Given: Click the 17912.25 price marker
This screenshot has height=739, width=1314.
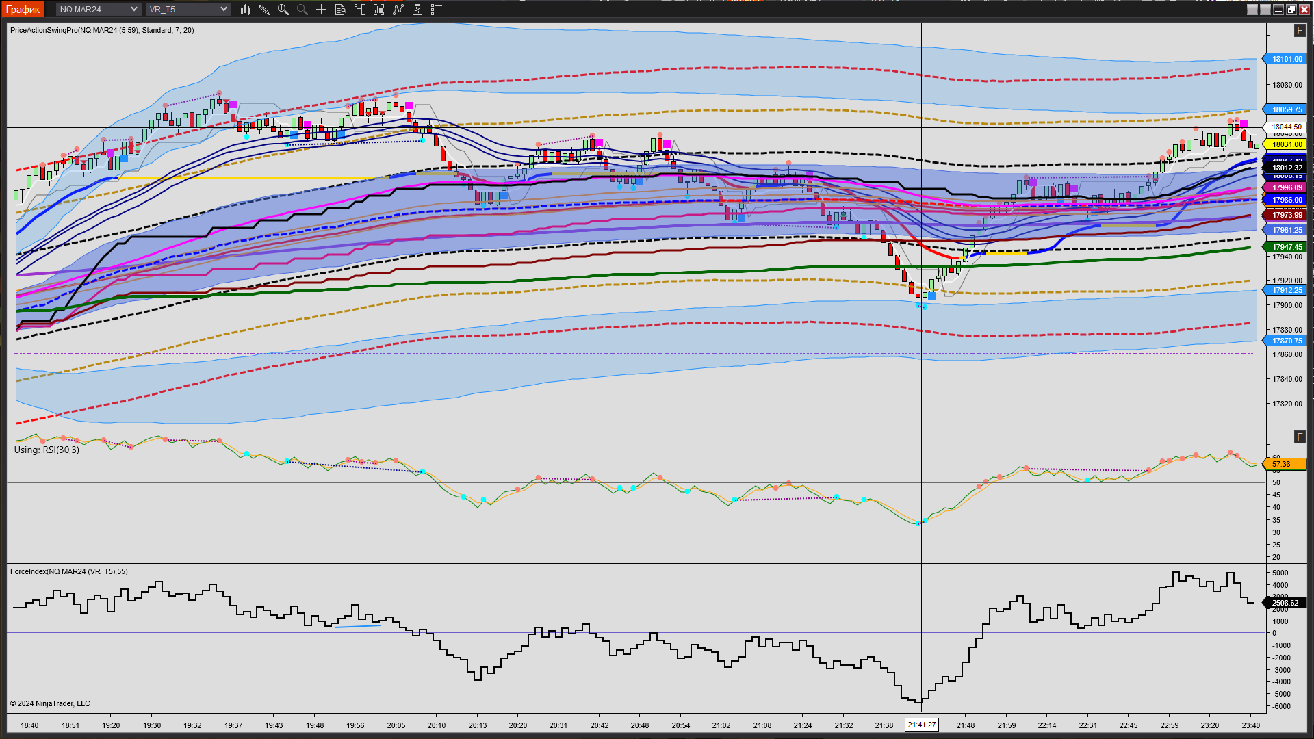Looking at the screenshot, I should pos(1285,291).
